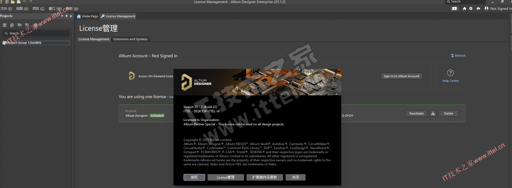This screenshot has width=512, height=188.
Task: Click the 版权 button in About dialog
Action: 194,177
